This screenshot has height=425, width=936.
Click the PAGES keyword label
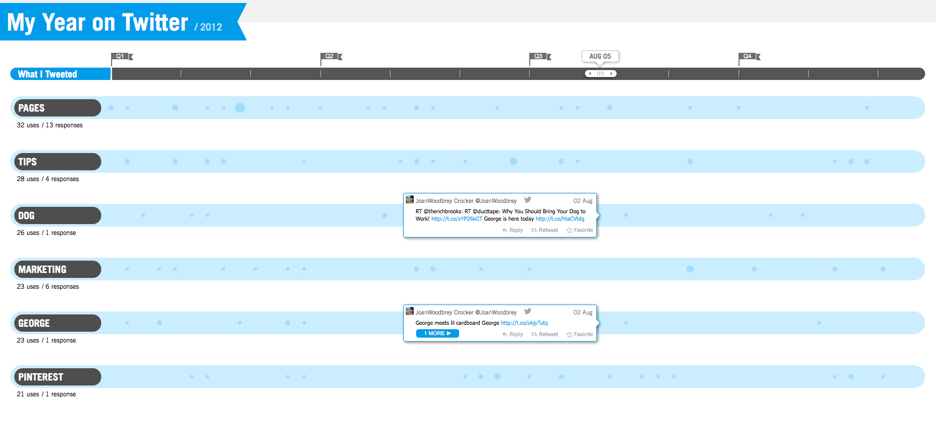pos(57,108)
